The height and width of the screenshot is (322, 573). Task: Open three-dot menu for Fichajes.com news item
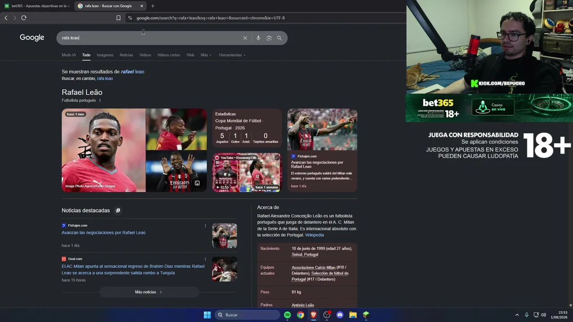pos(205,225)
